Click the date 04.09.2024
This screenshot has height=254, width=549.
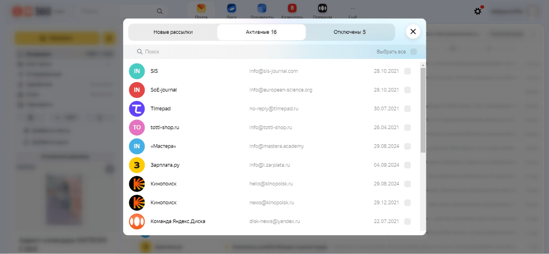[x=386, y=165]
